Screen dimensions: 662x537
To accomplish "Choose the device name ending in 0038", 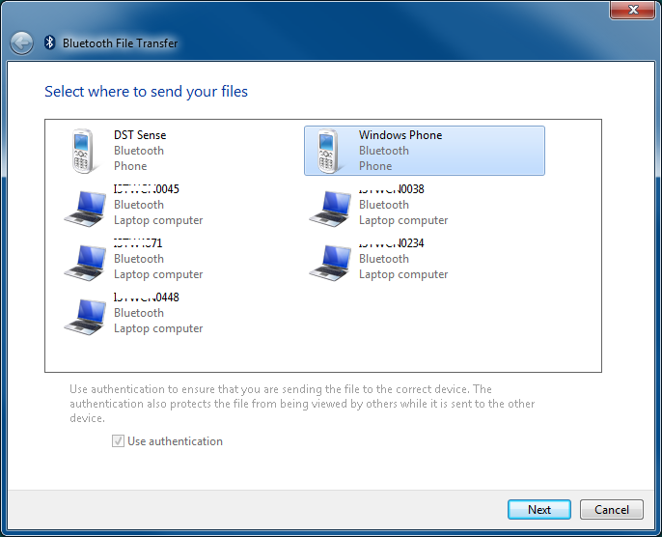I will coord(392,189).
